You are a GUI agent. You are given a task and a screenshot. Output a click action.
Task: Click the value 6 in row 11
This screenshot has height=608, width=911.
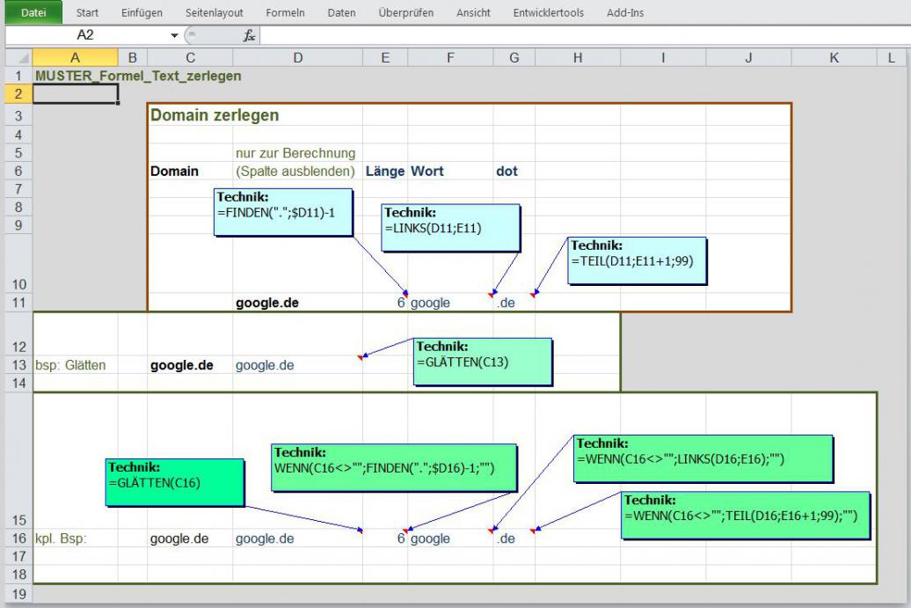[385, 303]
